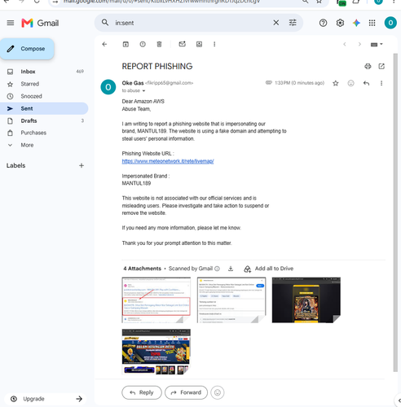Go to the older conversation arrow
This screenshot has width=401, height=407.
(x=359, y=44)
